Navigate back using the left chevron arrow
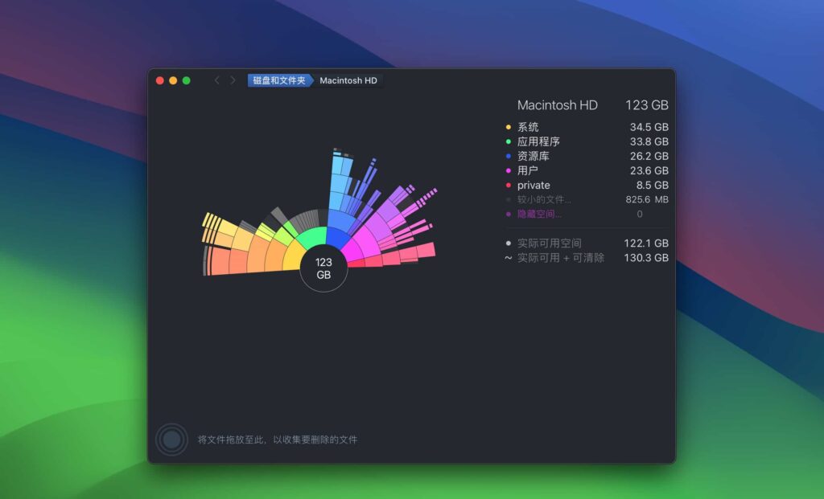The image size is (824, 499). tap(216, 80)
